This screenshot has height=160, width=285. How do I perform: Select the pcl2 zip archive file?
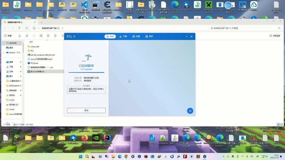[36, 71]
